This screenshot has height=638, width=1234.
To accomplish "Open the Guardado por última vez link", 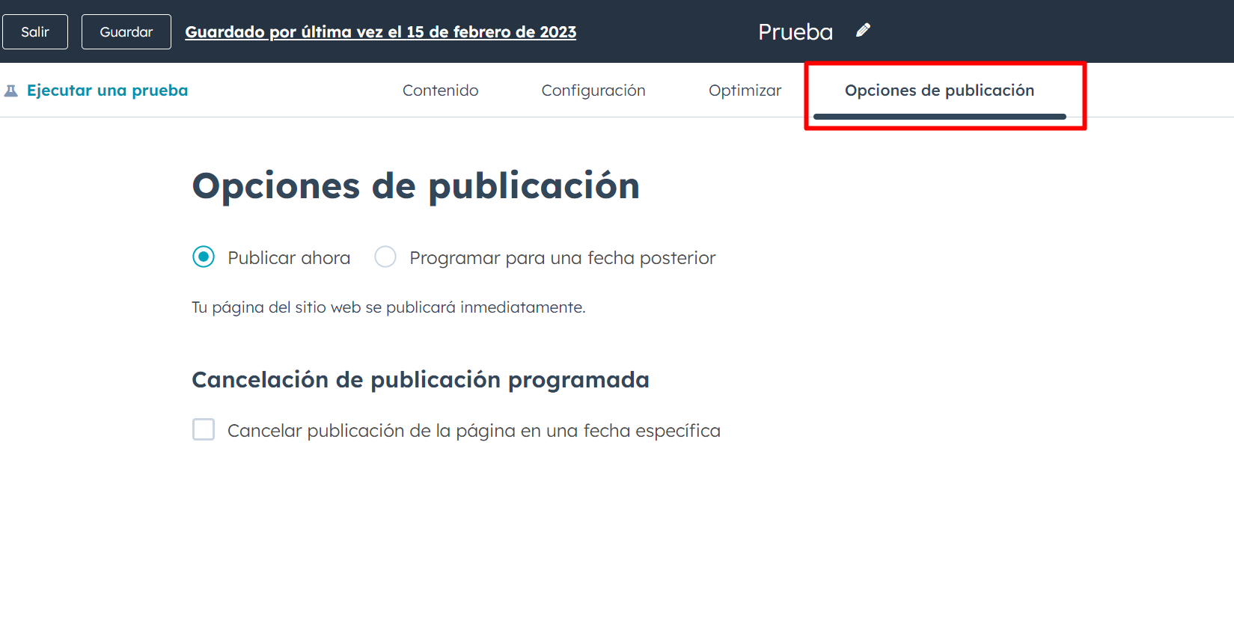I will 380,32.
